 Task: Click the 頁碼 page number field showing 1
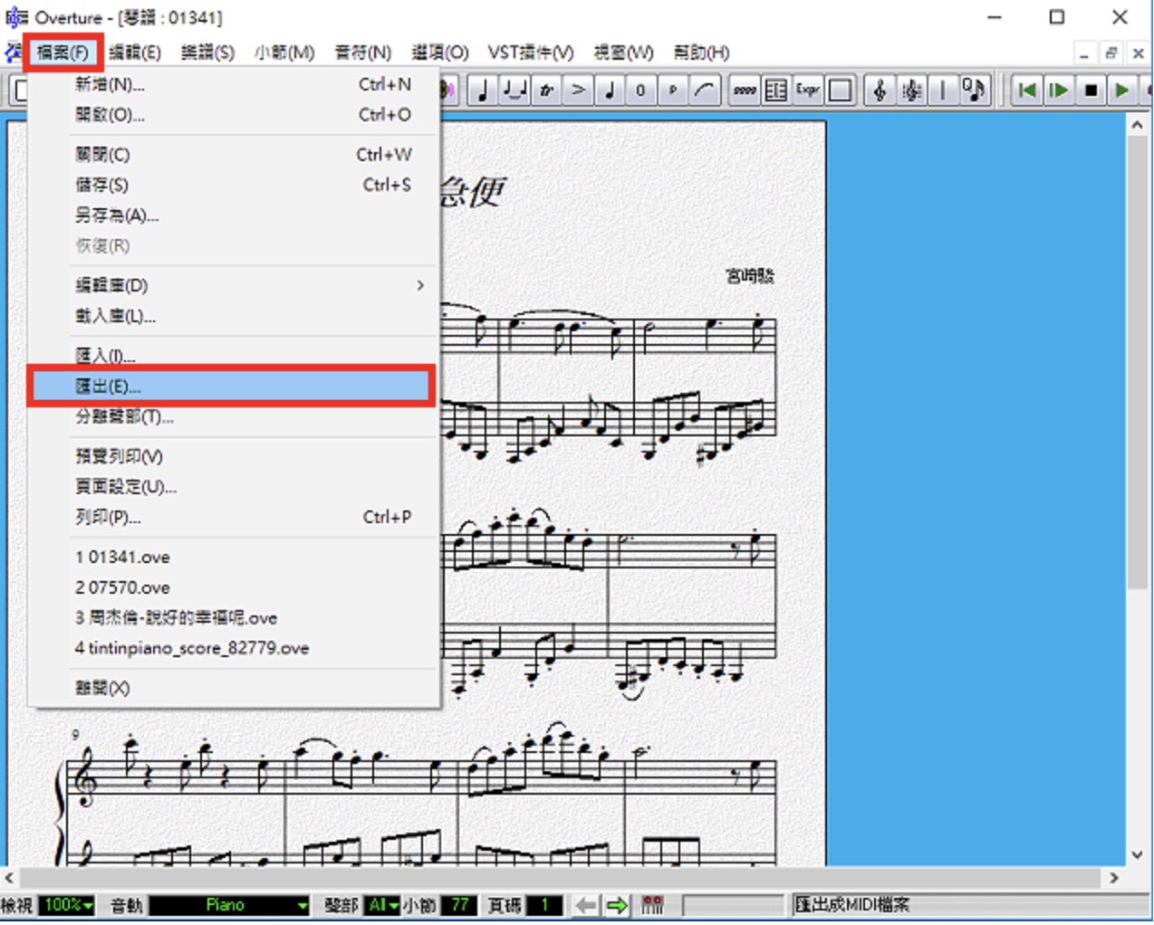pos(544,905)
